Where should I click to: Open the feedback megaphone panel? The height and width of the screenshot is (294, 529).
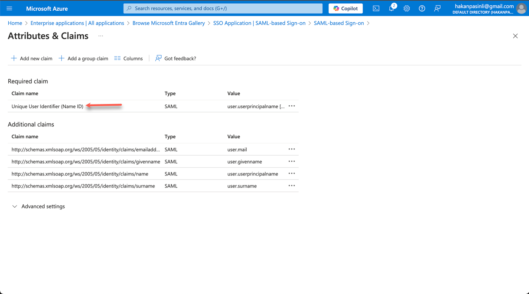(437, 8)
